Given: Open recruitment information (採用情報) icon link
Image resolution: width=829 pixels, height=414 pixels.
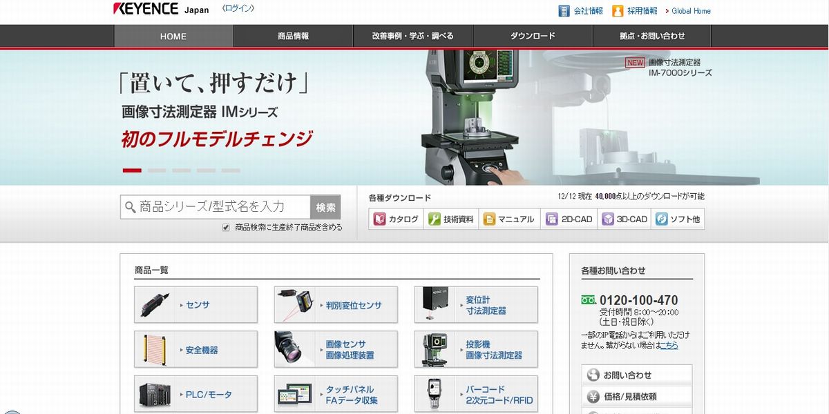Looking at the screenshot, I should 618,11.
